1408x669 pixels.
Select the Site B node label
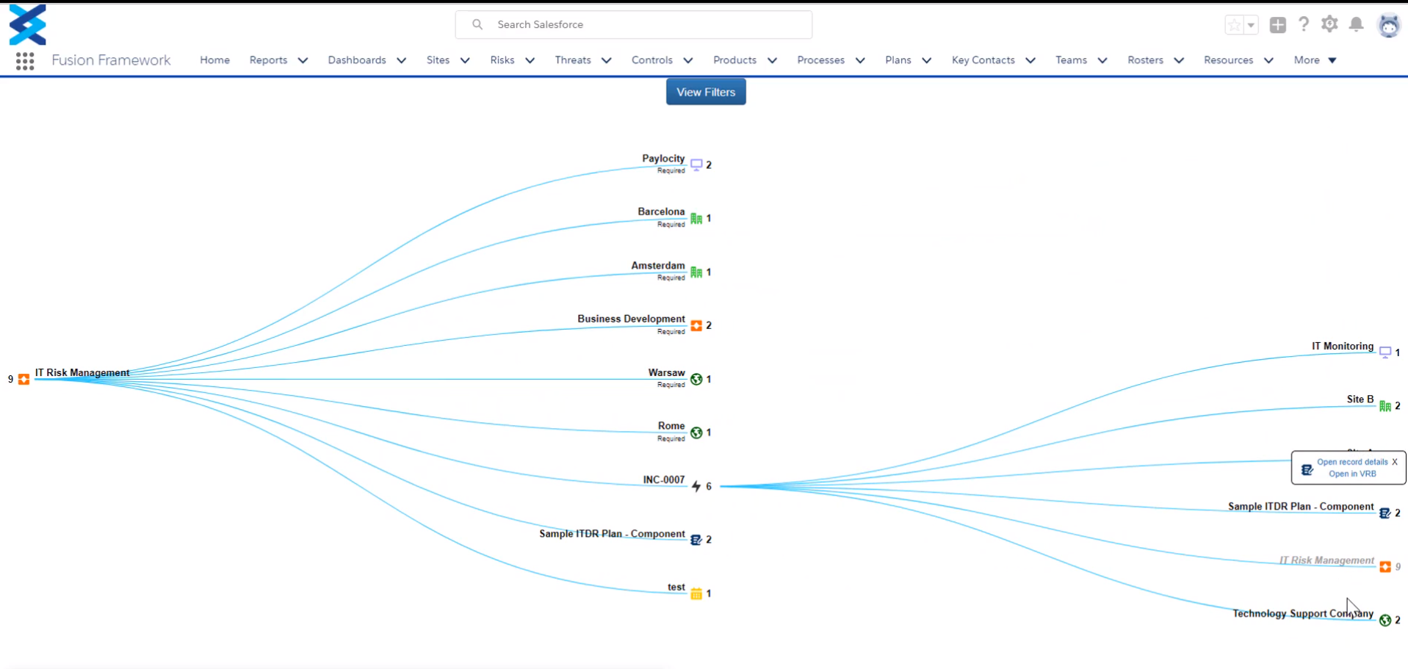[x=1360, y=399]
